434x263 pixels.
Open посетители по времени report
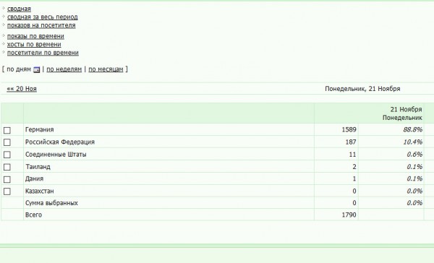pyautogui.click(x=43, y=53)
